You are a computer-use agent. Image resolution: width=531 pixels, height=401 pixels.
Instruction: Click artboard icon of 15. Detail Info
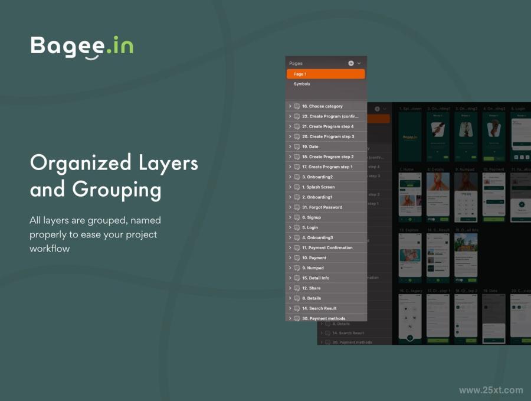297,278
